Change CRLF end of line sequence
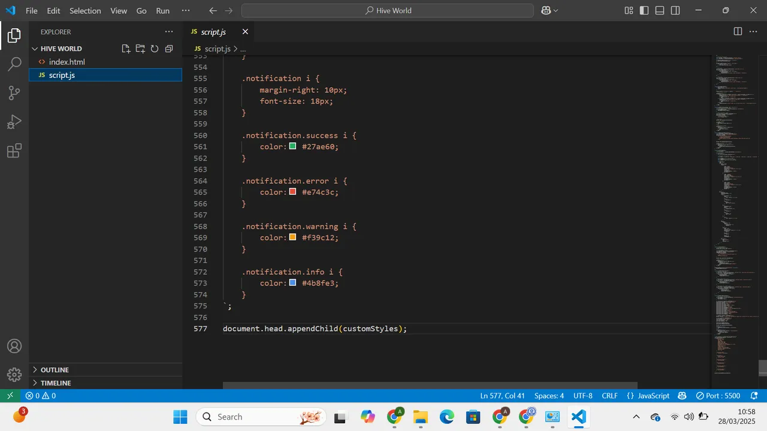 pyautogui.click(x=609, y=396)
